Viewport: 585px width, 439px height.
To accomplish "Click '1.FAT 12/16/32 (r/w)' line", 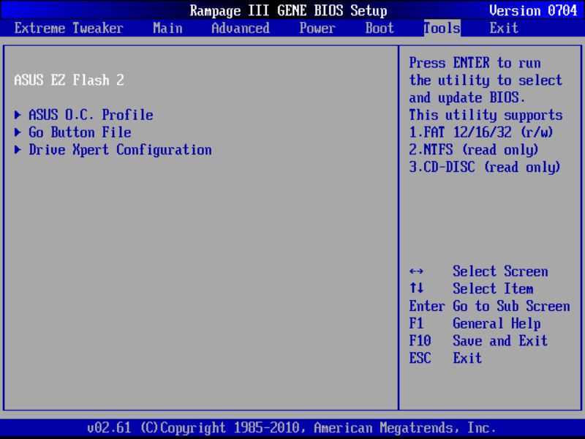I will click(481, 132).
